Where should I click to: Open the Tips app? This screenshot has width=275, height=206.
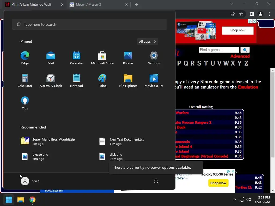click(x=25, y=103)
